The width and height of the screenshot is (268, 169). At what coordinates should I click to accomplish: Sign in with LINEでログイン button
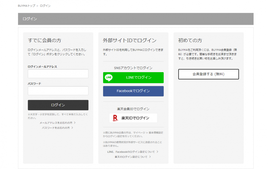click(x=133, y=77)
